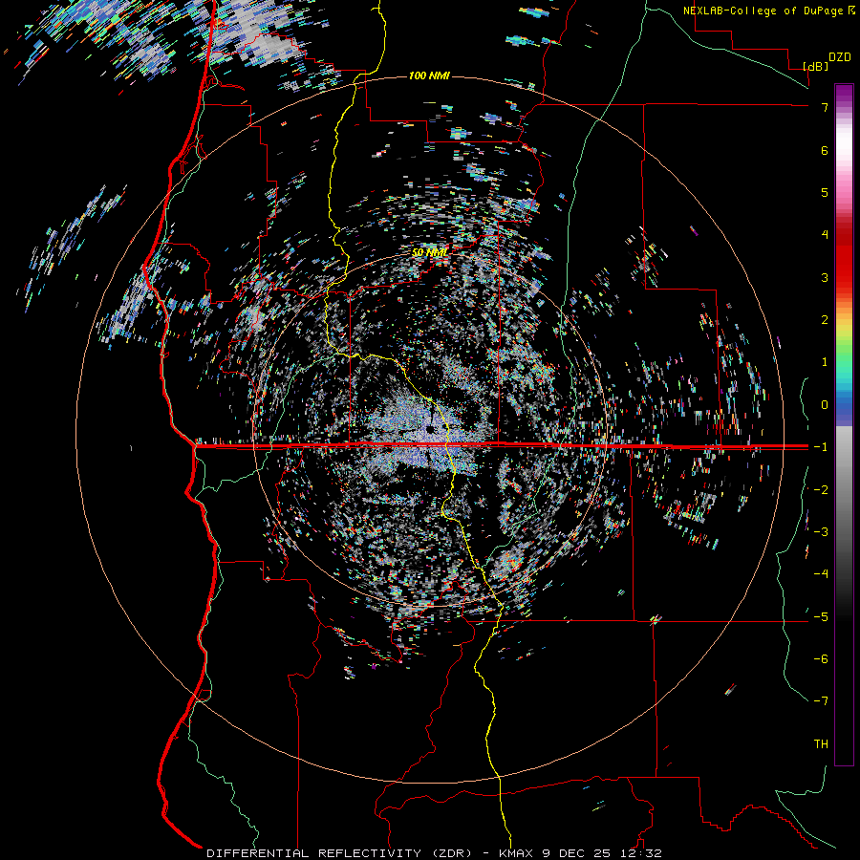
Task: Click the 5 value on color scale
Action: [825, 192]
